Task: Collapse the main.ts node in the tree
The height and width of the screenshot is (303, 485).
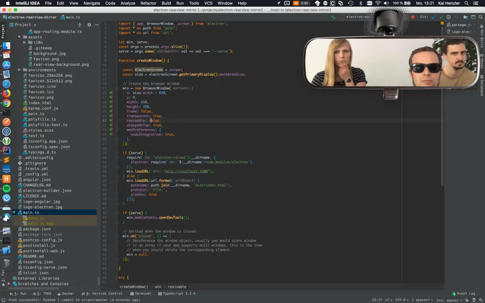Action: (14, 213)
